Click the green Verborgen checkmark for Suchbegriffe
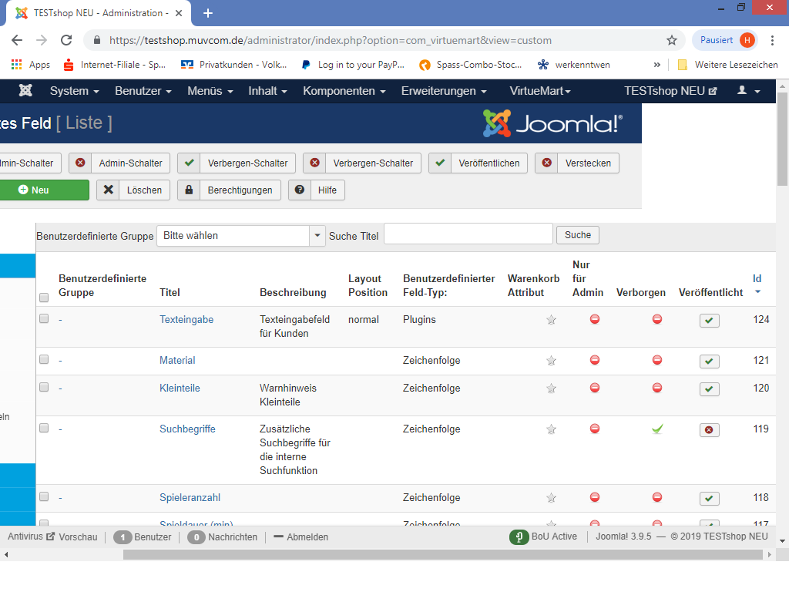 point(657,429)
